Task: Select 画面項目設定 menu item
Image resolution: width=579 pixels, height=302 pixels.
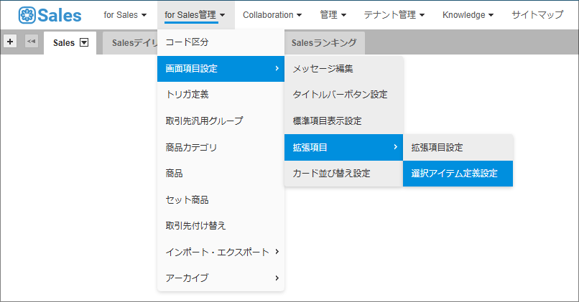Action: tap(221, 69)
